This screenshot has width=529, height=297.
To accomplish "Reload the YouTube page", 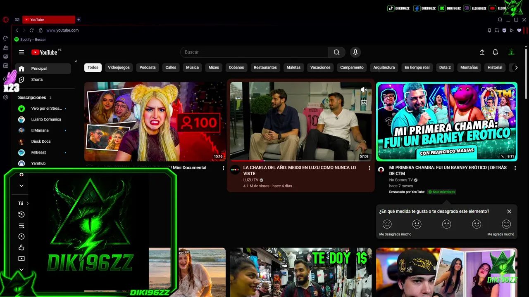I will click(x=31, y=30).
